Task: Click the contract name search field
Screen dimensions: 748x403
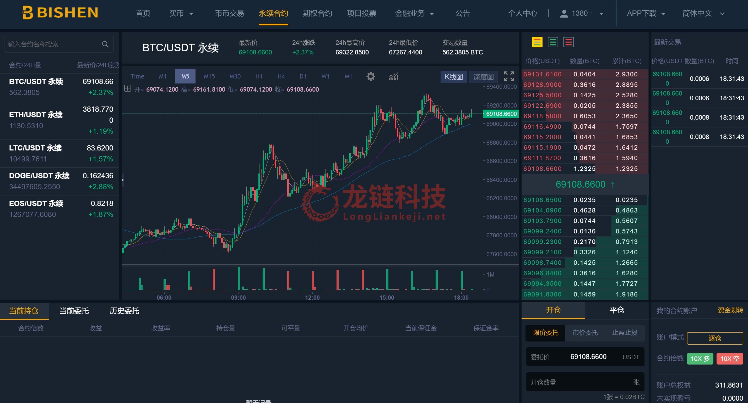Action: coord(58,44)
